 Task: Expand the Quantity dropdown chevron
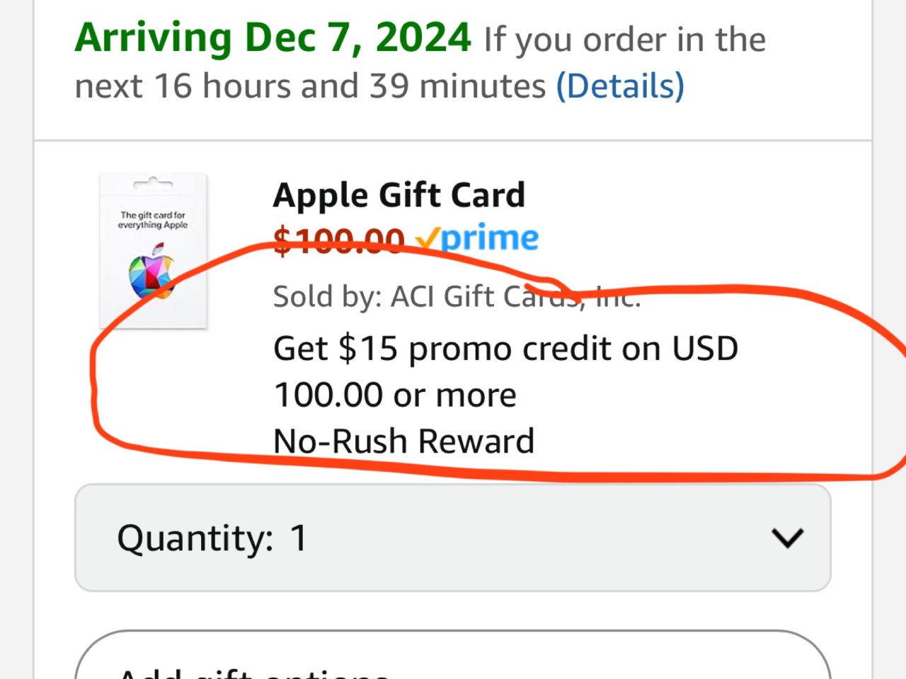787,538
